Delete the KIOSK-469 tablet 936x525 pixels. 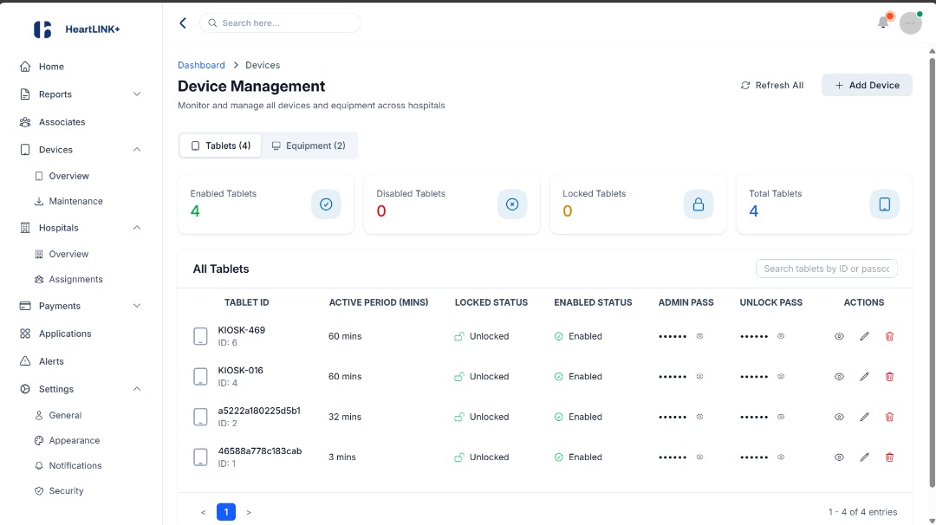[x=889, y=336]
